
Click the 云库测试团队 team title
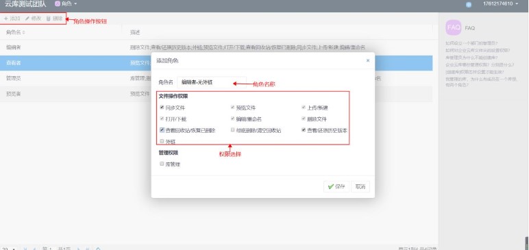[x=25, y=3]
